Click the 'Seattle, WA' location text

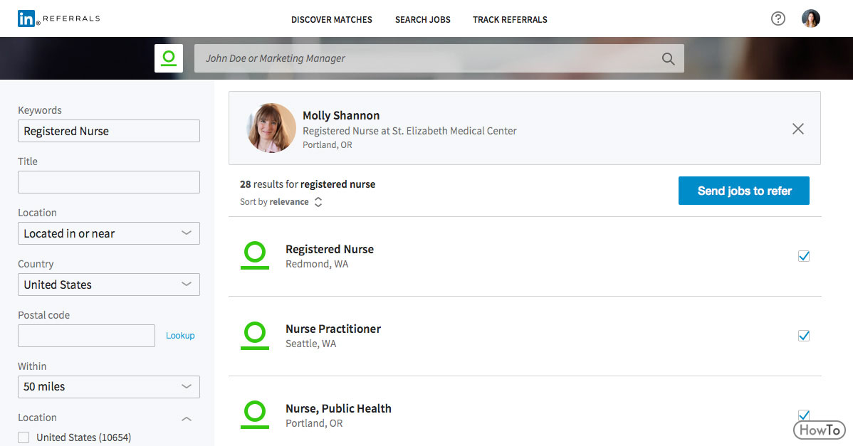310,344
